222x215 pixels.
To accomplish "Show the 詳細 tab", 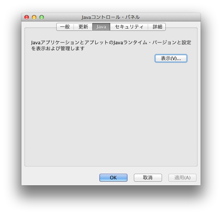I will tap(157, 27).
